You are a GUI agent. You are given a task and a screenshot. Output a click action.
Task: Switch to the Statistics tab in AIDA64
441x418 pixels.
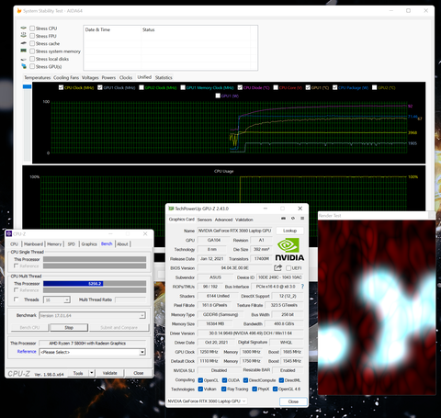(x=164, y=77)
